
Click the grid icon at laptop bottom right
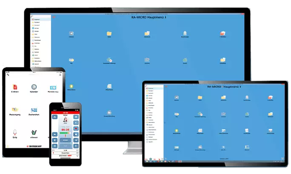(x=282, y=159)
